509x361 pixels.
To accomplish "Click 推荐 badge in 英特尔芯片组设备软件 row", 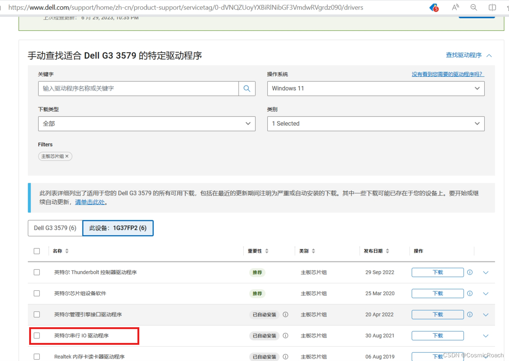I will [257, 294].
